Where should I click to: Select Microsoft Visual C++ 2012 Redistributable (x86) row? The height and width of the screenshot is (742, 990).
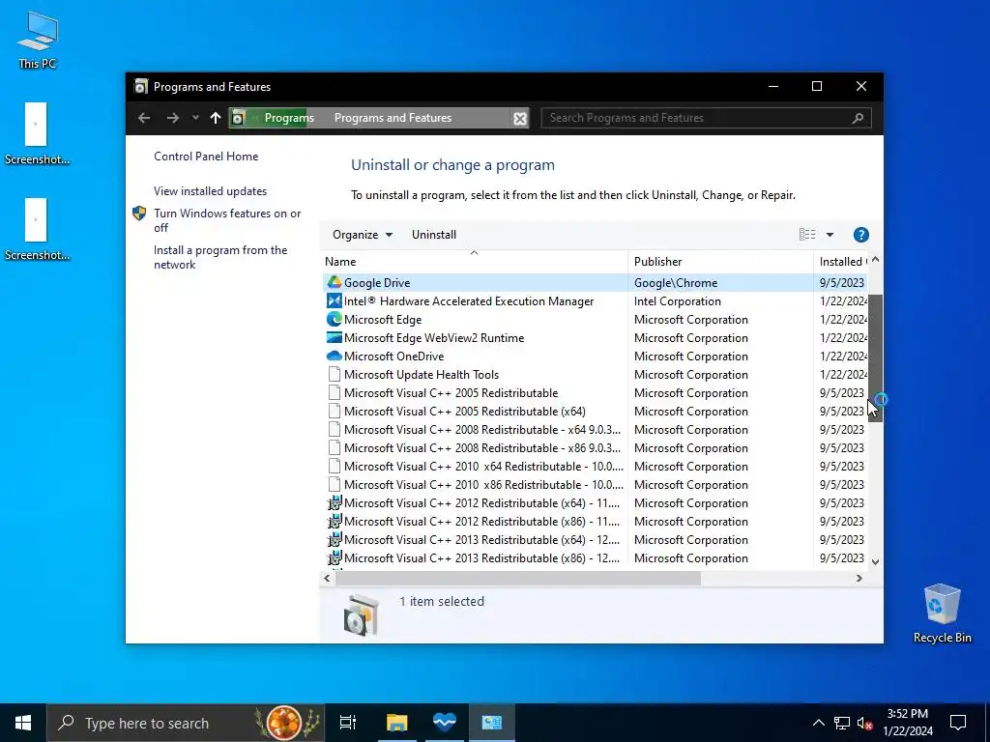594,521
